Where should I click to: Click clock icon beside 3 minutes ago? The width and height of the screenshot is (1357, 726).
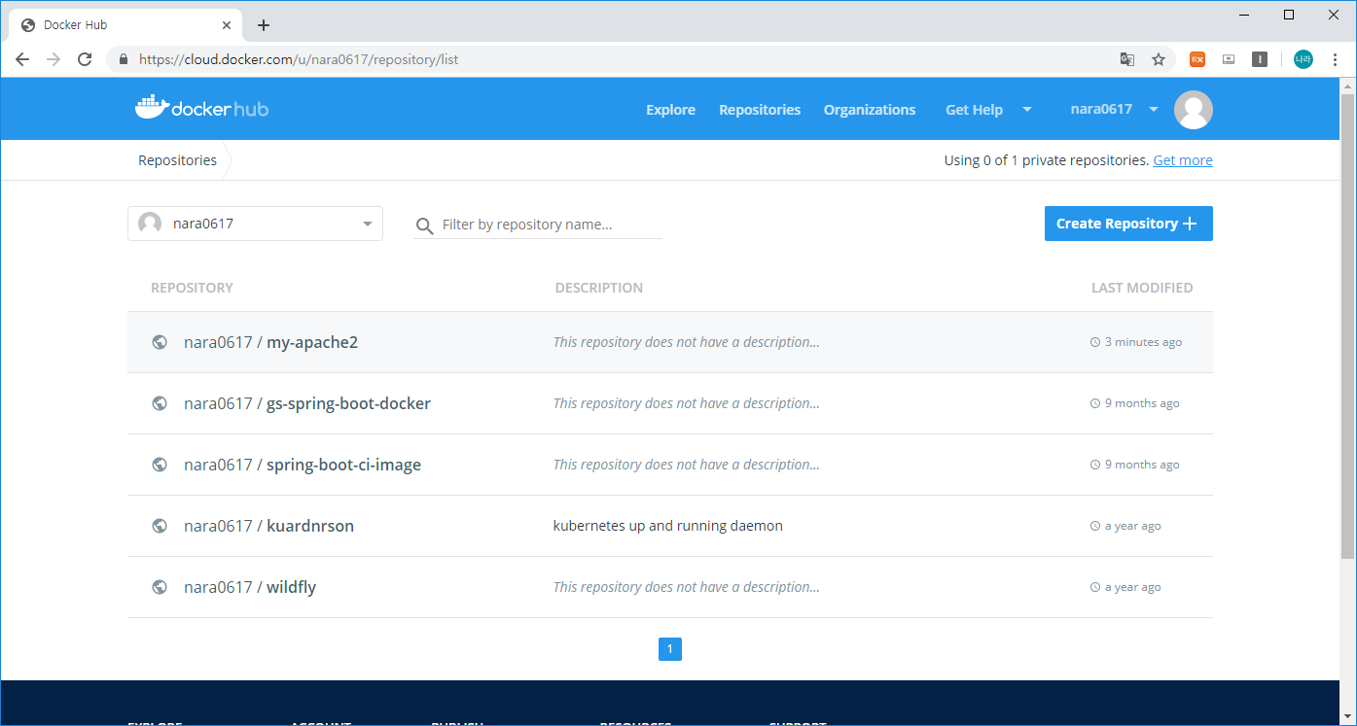point(1095,342)
